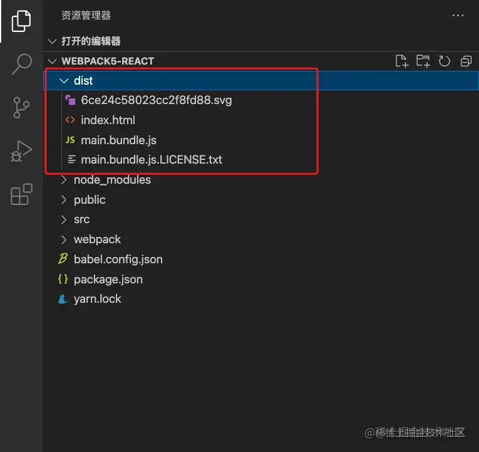
Task: Open Run and Debug view
Action: coord(21,151)
